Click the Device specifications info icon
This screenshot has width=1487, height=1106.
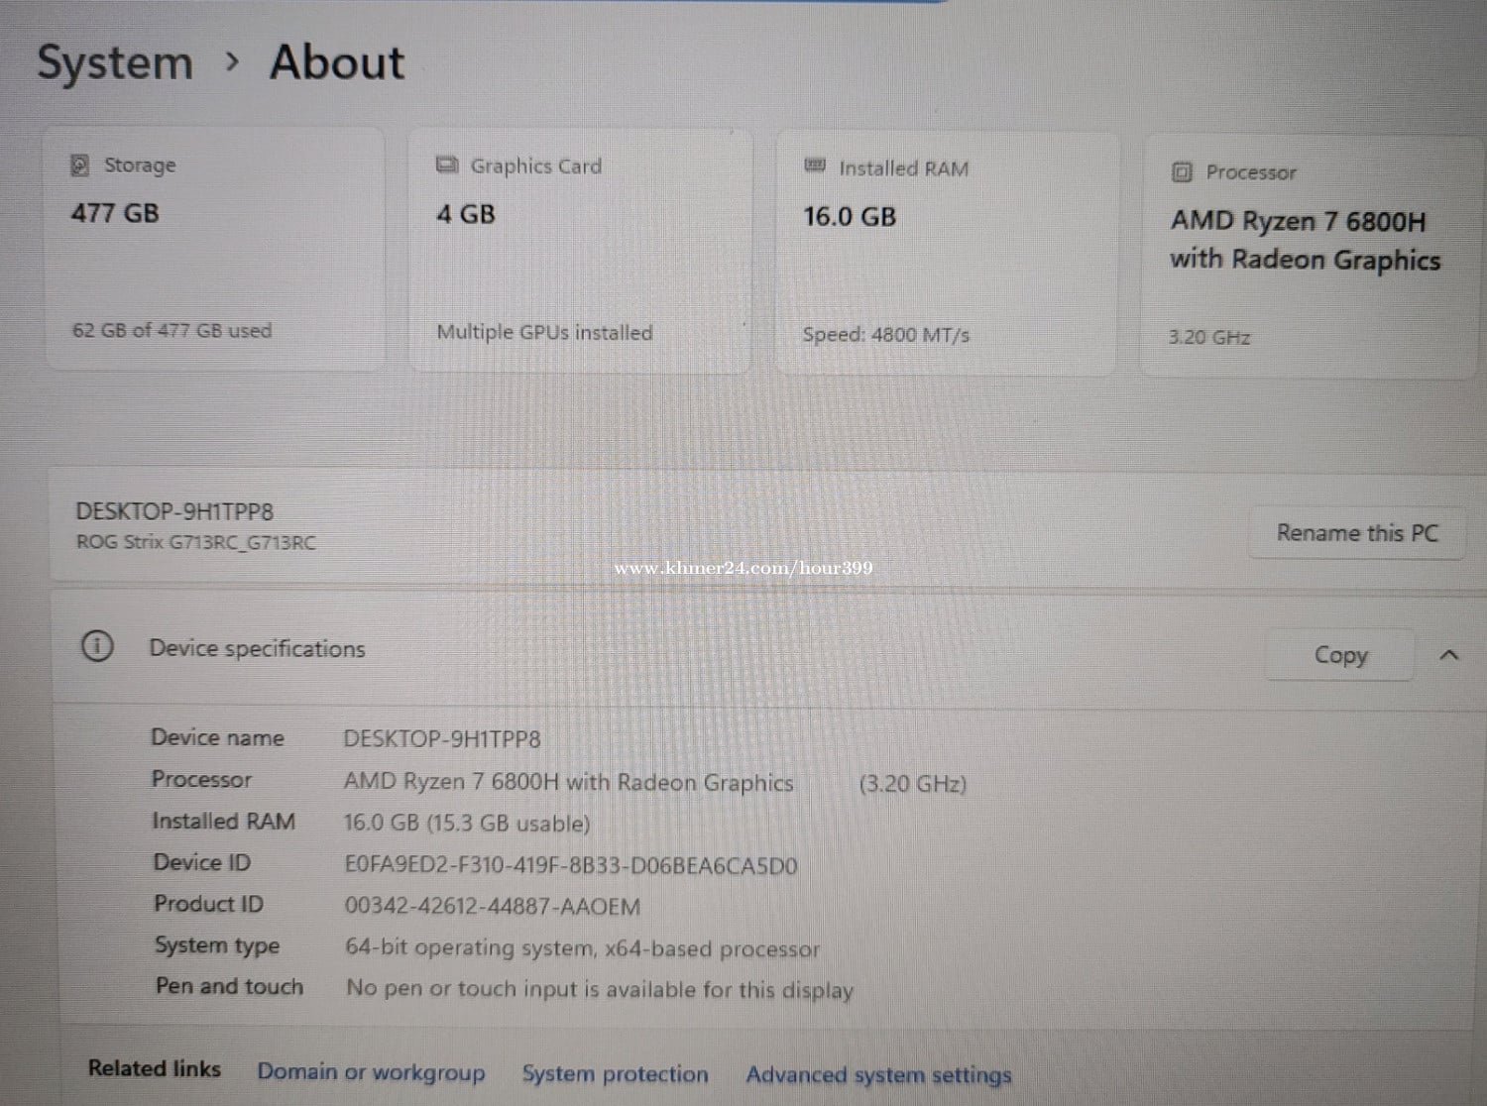97,646
